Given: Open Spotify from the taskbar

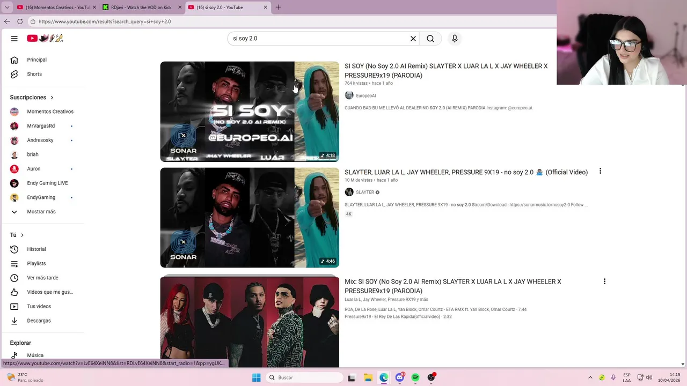Looking at the screenshot, I should pos(415,377).
